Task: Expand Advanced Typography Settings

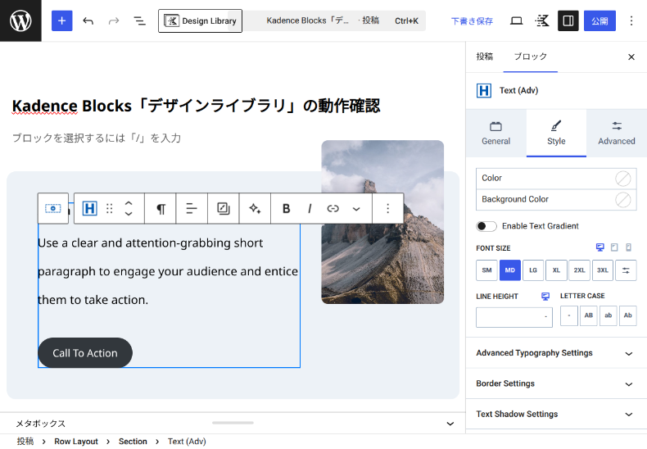Action: pyautogui.click(x=554, y=353)
